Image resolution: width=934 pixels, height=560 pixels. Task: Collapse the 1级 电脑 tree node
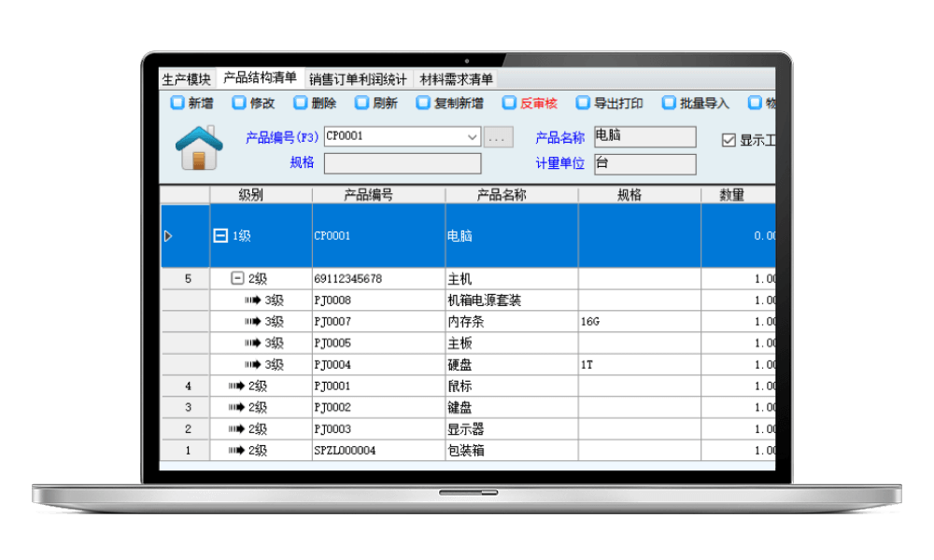(220, 236)
